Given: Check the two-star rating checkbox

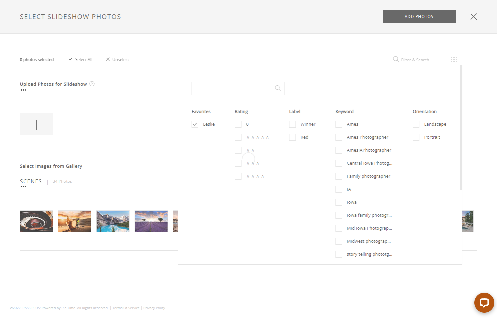Looking at the screenshot, I should [238, 150].
